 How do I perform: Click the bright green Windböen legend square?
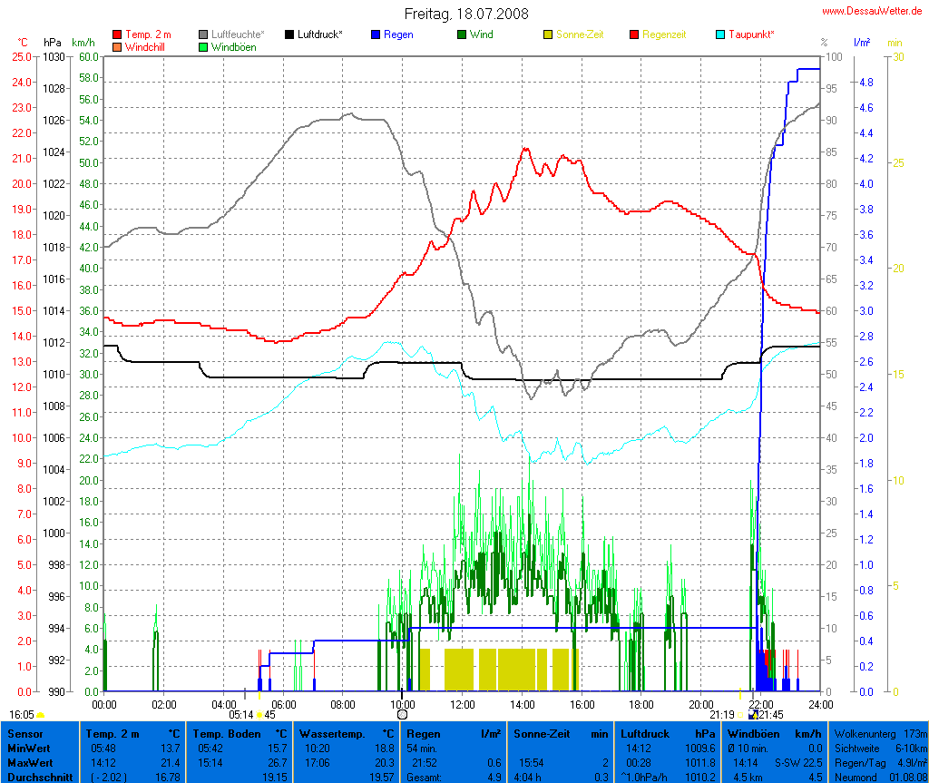[203, 46]
